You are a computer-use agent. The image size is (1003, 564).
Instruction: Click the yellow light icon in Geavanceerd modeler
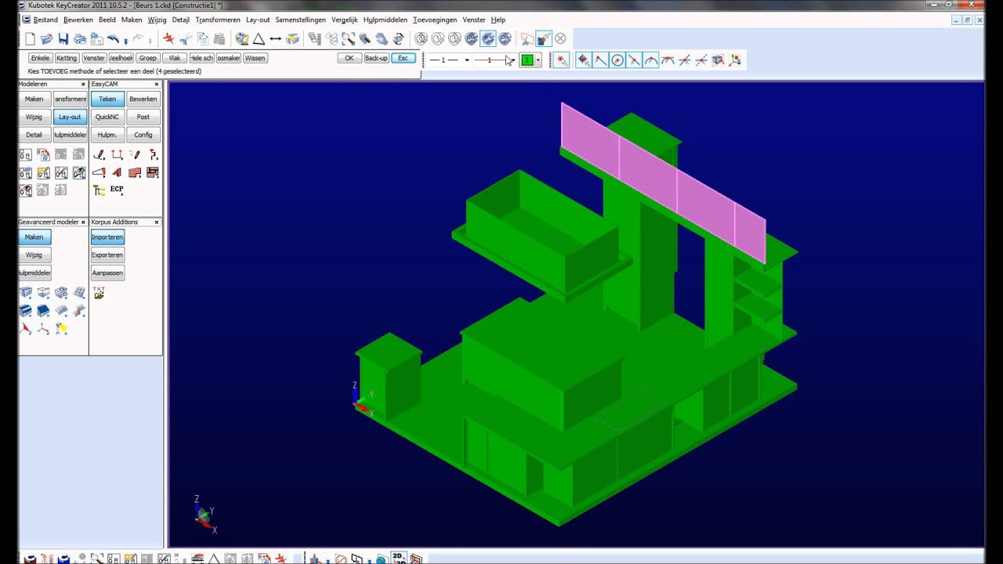tap(61, 329)
